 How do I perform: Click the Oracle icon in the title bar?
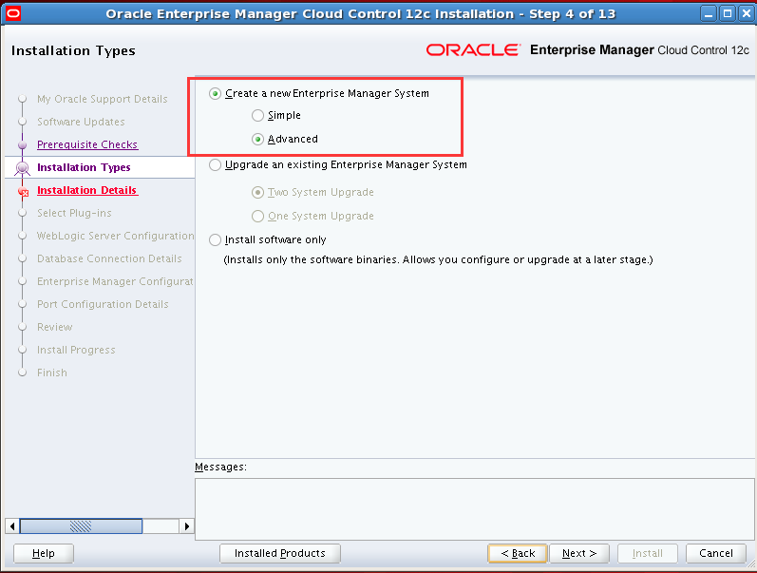(13, 13)
